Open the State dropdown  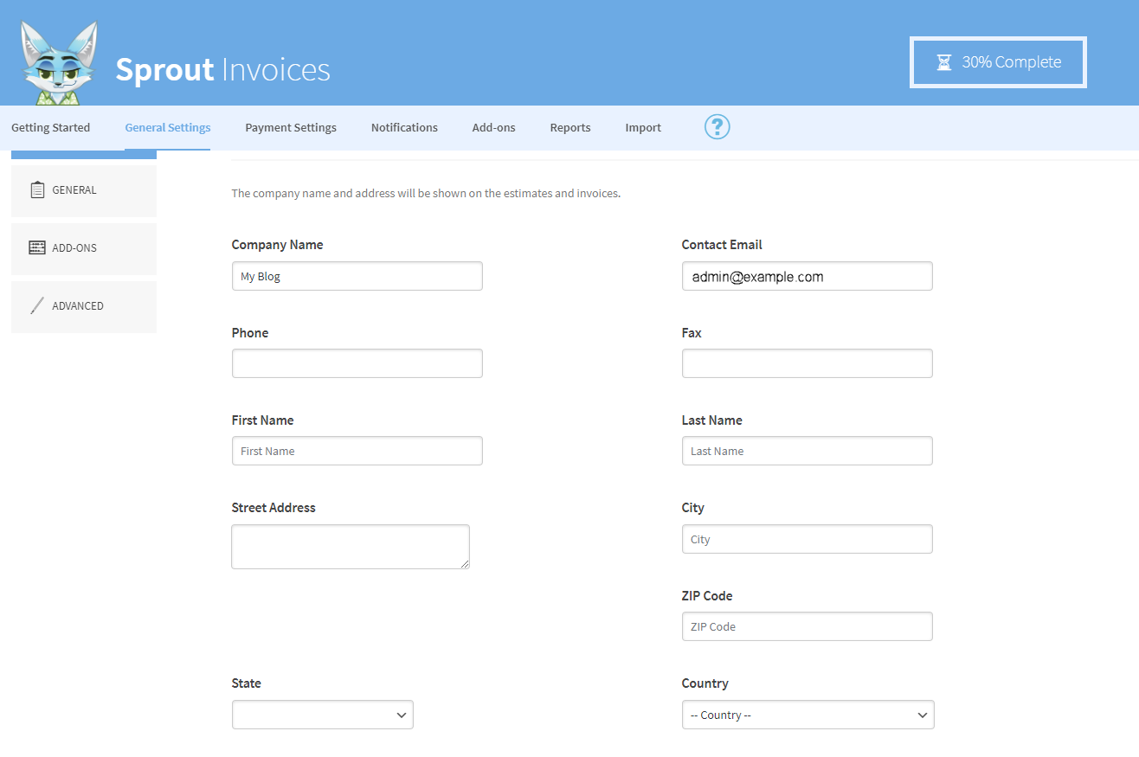click(x=322, y=715)
